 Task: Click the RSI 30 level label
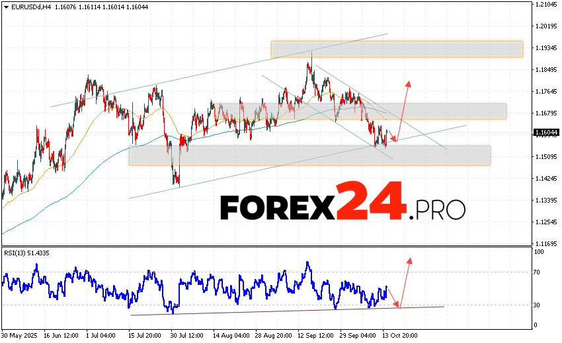(x=539, y=305)
